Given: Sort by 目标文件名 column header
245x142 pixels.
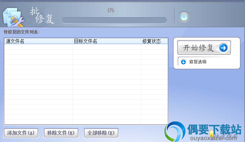Looking at the screenshot, I should [x=107, y=41].
